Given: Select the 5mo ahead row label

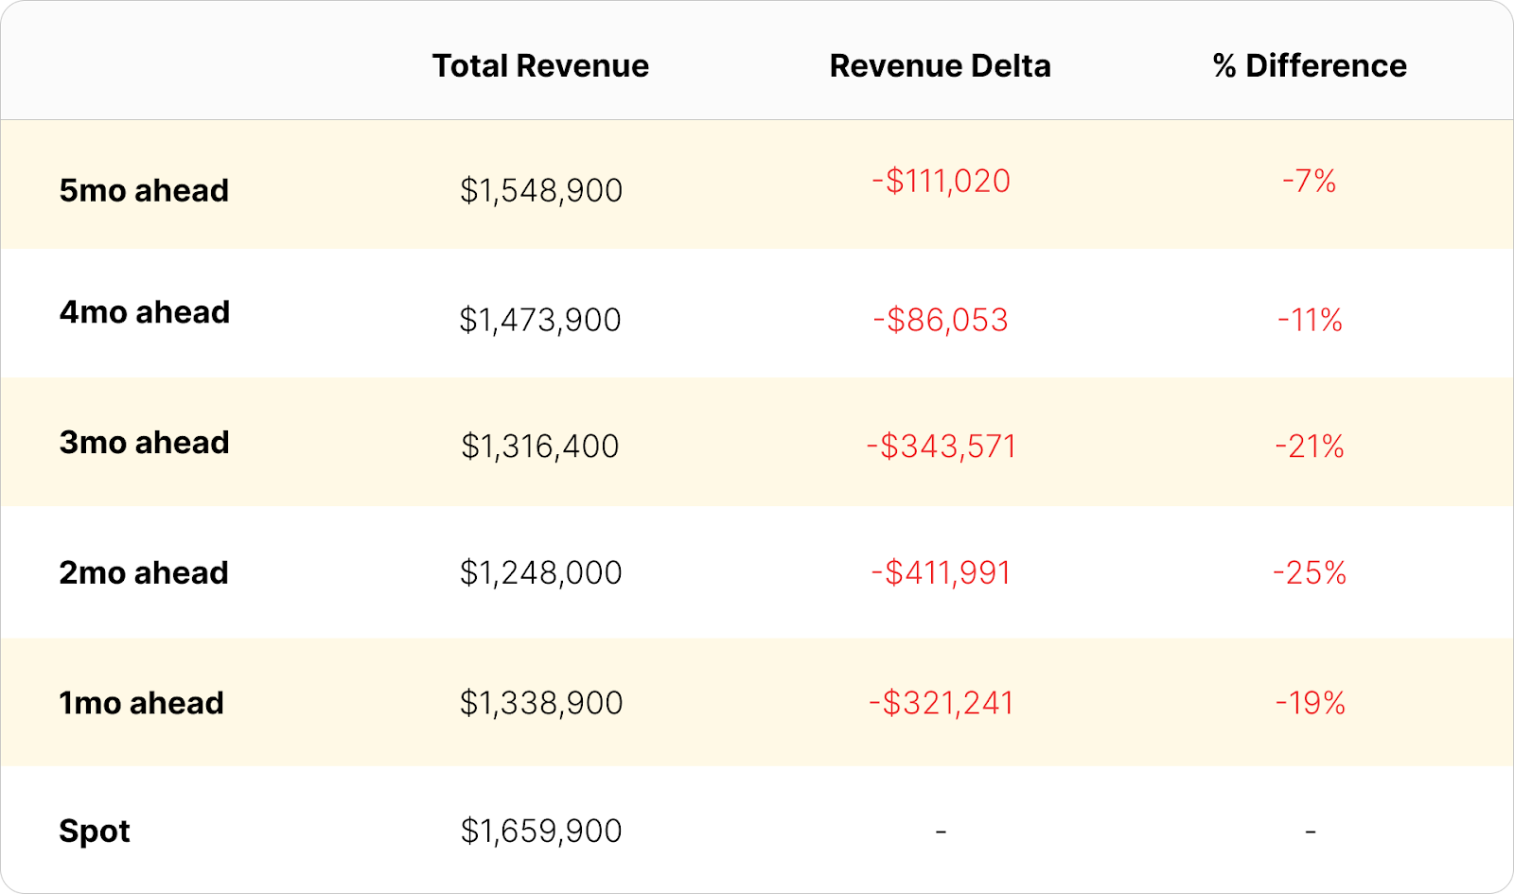Looking at the screenshot, I should [x=144, y=190].
